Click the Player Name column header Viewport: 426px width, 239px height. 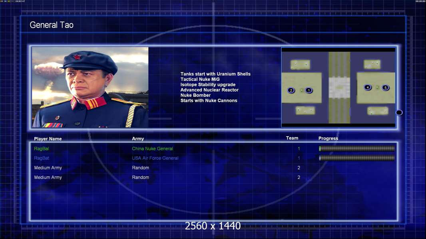tap(48, 139)
